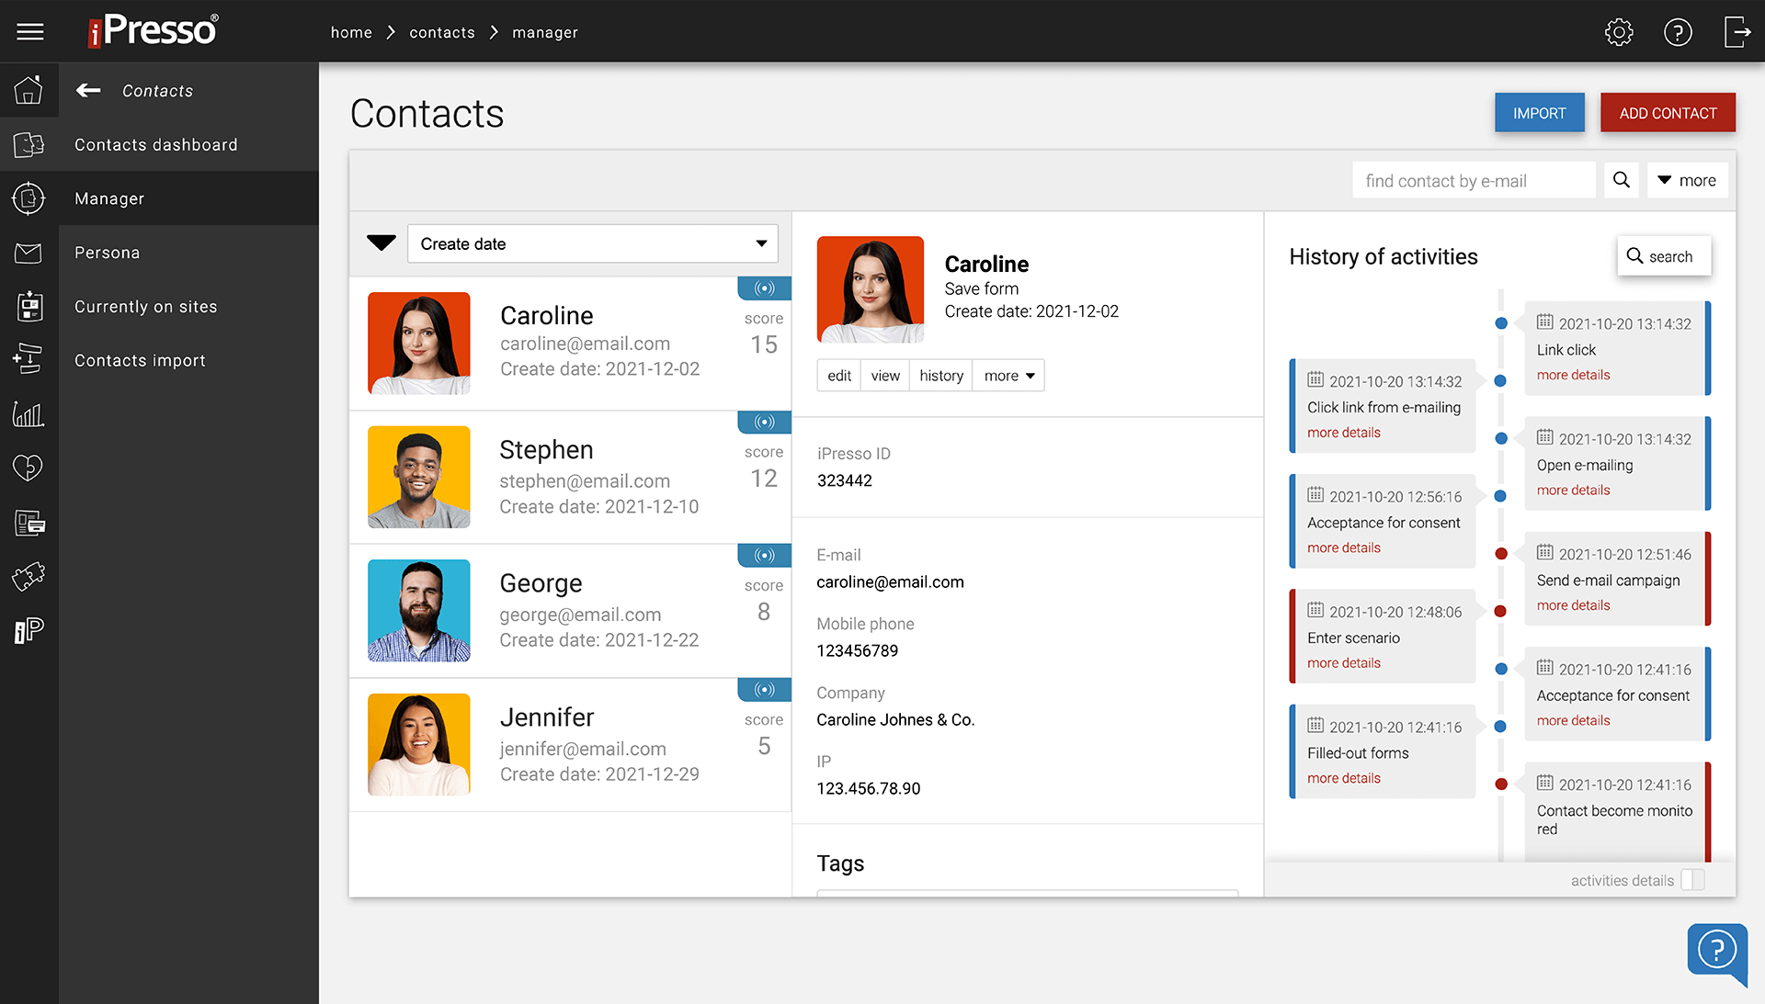Click the IMPORT button
This screenshot has height=1004, width=1765.
(1539, 113)
